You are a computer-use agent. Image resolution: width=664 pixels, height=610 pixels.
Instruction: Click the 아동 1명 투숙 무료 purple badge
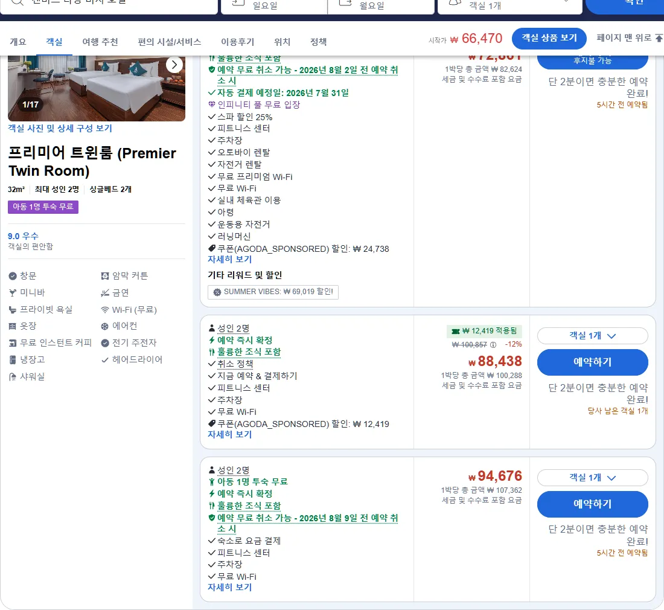(43, 207)
